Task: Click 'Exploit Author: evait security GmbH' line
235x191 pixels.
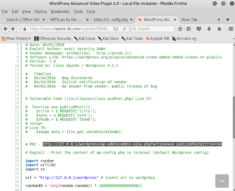Action: (x=65, y=49)
